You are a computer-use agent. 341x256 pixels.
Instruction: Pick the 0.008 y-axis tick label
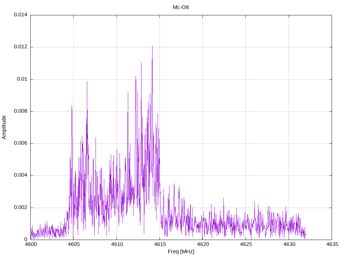20,111
